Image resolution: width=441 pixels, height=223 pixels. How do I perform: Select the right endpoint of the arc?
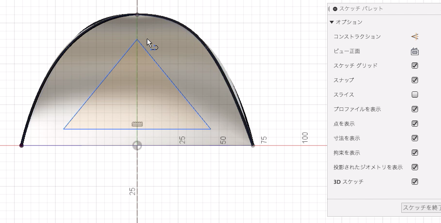[252, 146]
